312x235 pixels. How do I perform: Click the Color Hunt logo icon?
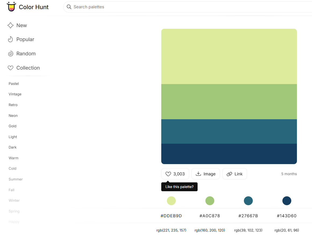click(x=11, y=7)
